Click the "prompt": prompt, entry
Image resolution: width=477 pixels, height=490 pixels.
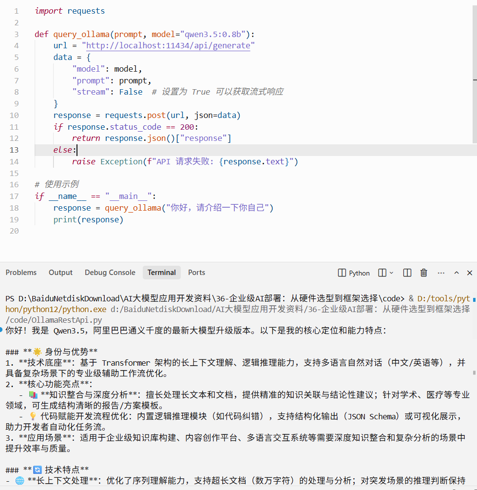coord(112,80)
